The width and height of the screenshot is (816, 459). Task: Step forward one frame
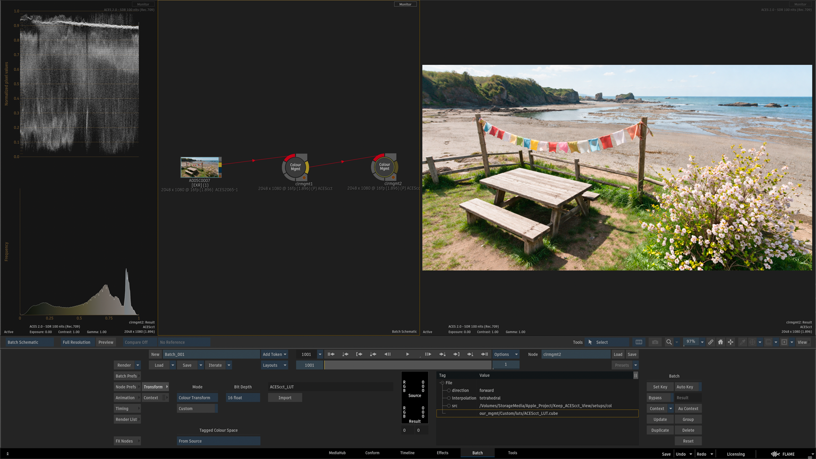click(428, 354)
